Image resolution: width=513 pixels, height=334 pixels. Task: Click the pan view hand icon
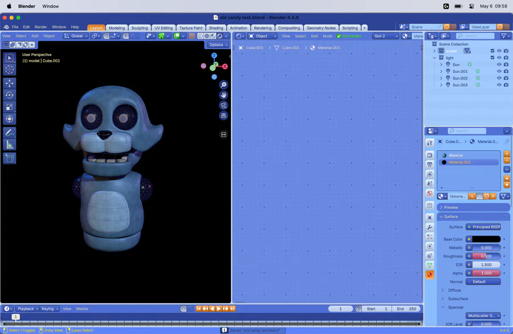(x=223, y=95)
